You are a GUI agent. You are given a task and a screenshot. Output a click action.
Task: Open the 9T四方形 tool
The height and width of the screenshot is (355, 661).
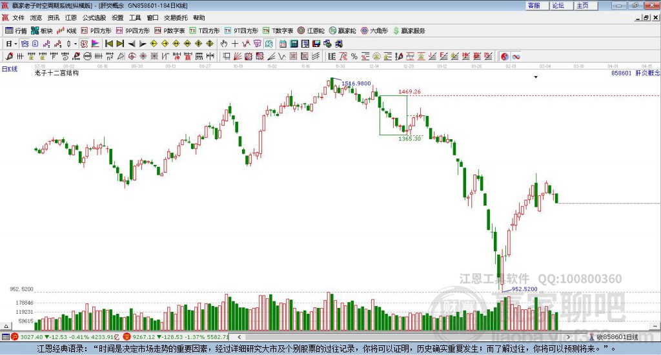[241, 31]
